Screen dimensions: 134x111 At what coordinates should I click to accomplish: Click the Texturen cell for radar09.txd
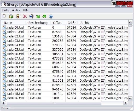click(x=34, y=67)
